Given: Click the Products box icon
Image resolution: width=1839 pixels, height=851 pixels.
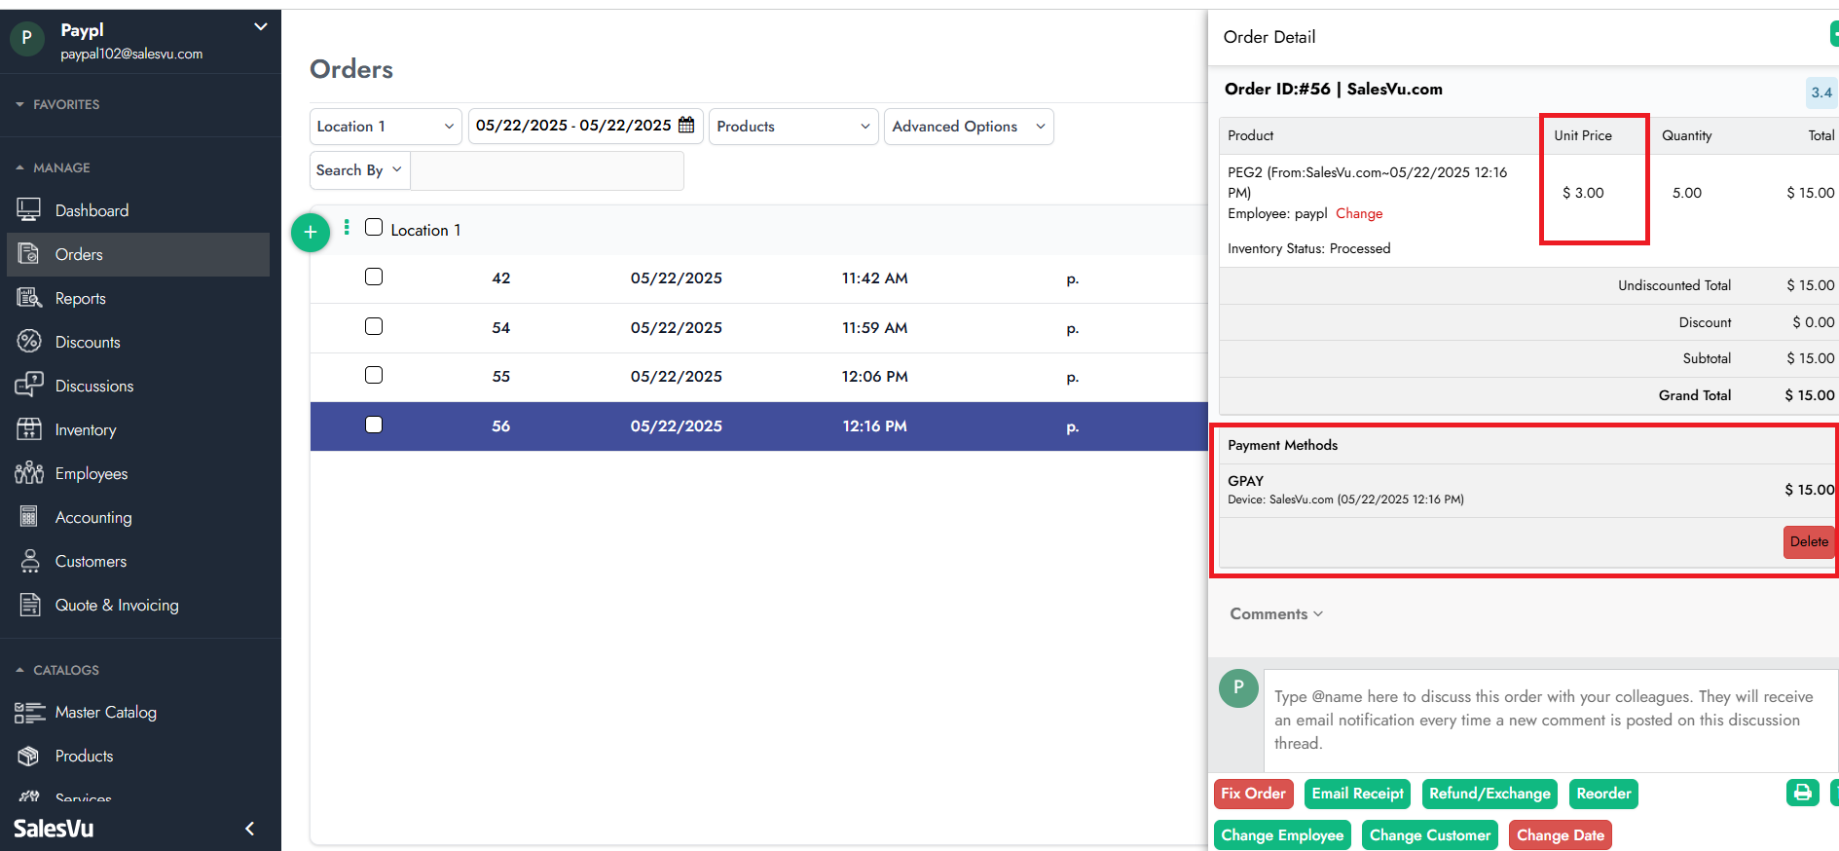Looking at the screenshot, I should [x=29, y=757].
